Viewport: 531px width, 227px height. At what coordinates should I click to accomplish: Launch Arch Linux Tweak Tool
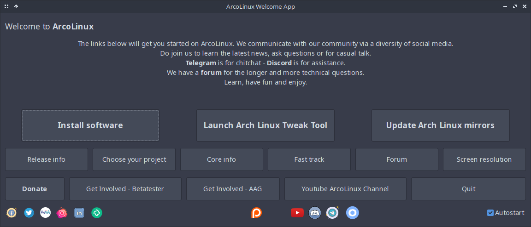265,125
